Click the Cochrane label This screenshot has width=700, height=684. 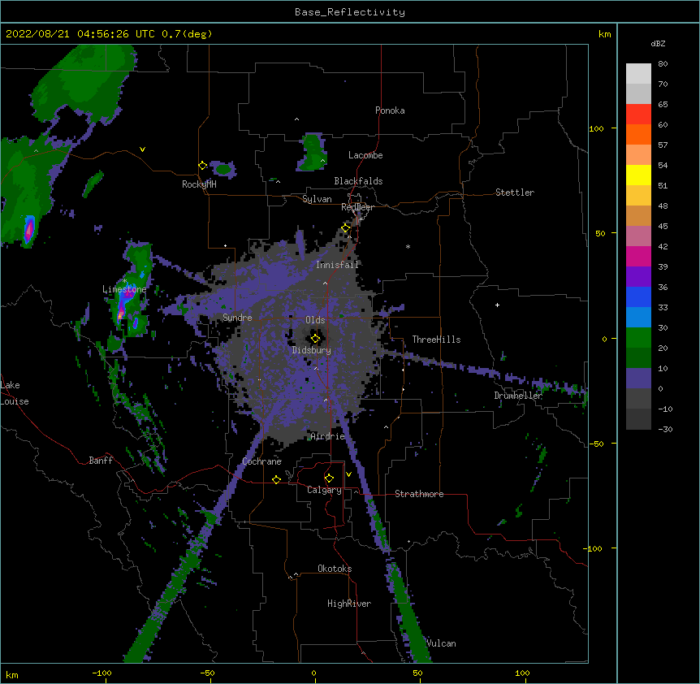[261, 461]
